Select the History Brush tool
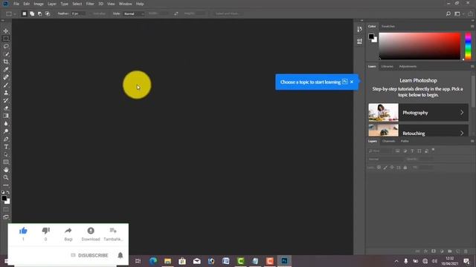 click(x=6, y=101)
